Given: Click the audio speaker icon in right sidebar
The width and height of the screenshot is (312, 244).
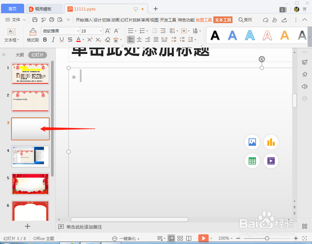Looking at the screenshot, I should click(305, 86).
